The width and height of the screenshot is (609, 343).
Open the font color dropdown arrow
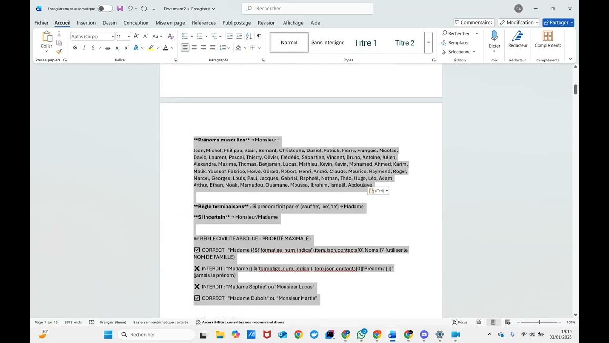click(x=172, y=48)
